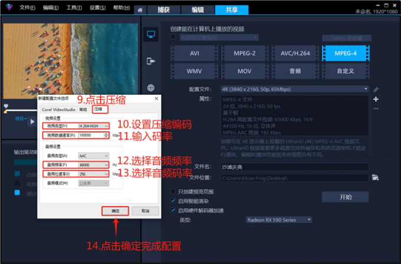Switch to the 捕获 tab
Viewport: 401px width, 264px height.
pyautogui.click(x=163, y=10)
